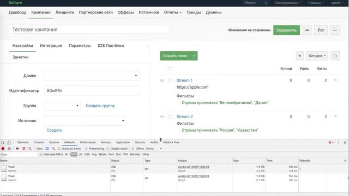Open the Stream 2 link

pos(184,117)
